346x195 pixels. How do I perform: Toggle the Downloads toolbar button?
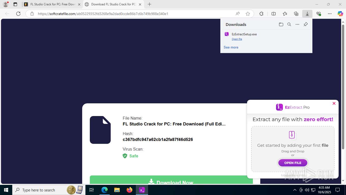tap(307, 14)
